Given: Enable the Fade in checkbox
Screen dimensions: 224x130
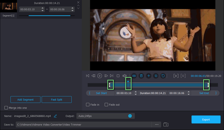Looking at the screenshot, I should coord(88,105).
